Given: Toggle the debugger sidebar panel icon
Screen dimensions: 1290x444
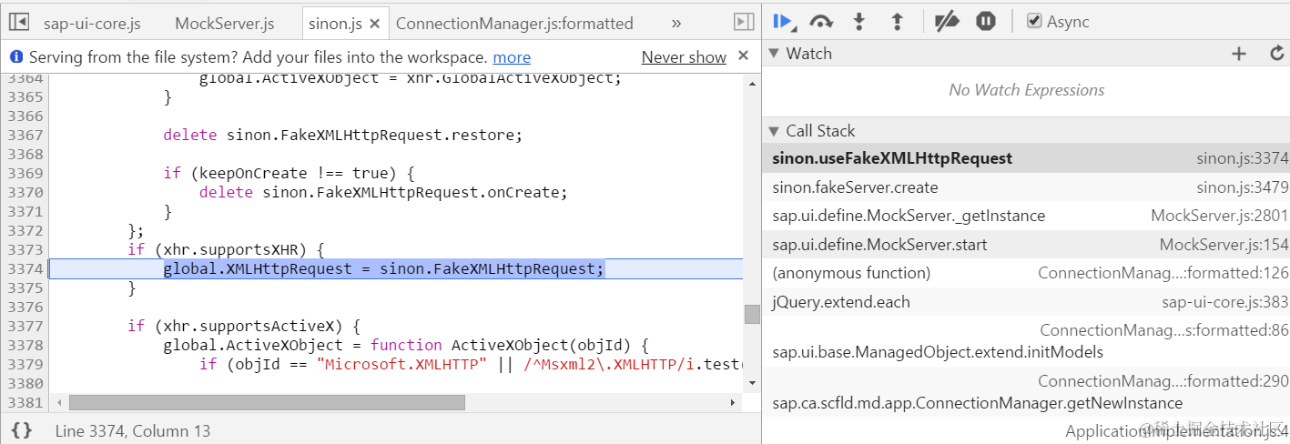Looking at the screenshot, I should [743, 22].
